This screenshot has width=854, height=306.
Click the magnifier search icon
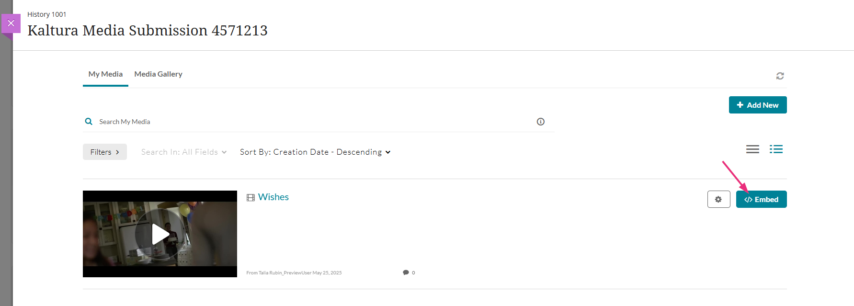point(89,122)
